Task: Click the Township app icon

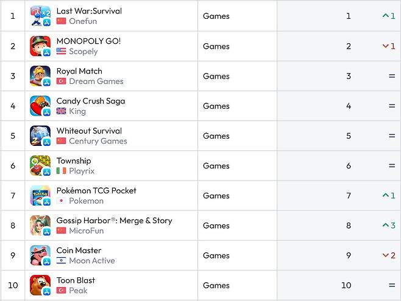Action: coord(40,165)
